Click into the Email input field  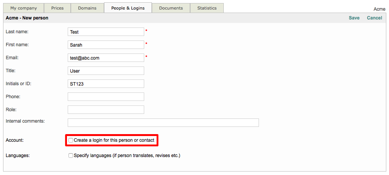tap(106, 58)
